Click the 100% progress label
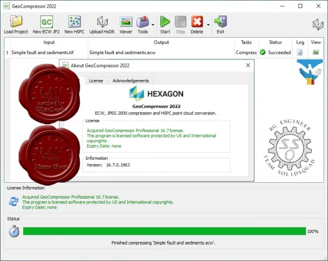The height and width of the screenshot is (261, 328). click(313, 231)
